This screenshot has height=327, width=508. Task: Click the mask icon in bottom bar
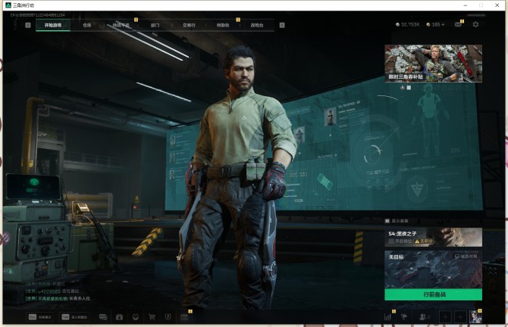point(136,317)
